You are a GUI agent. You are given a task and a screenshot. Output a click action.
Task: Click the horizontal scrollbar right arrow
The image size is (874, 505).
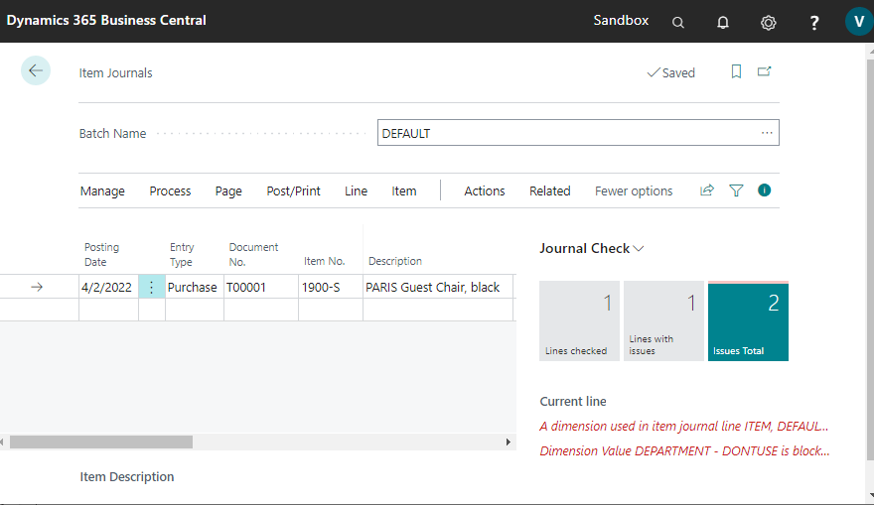click(x=508, y=442)
